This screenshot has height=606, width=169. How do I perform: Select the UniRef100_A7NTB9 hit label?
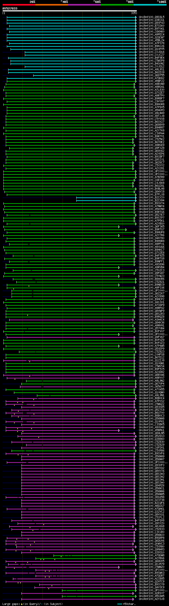pyautogui.click(x=152, y=177)
